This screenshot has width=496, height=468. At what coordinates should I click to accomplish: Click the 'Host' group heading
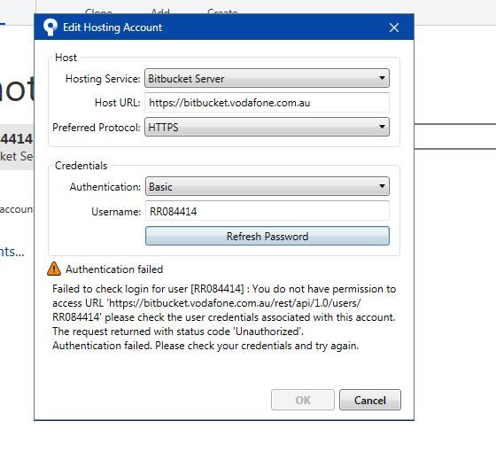(x=66, y=58)
